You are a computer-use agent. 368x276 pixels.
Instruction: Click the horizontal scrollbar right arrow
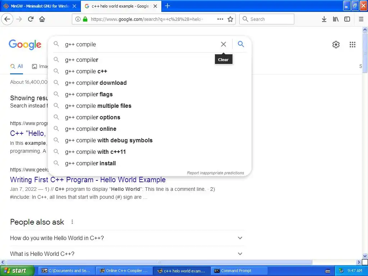(x=359, y=262)
